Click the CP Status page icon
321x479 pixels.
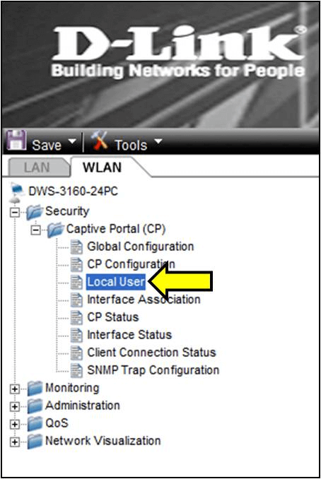click(76, 317)
